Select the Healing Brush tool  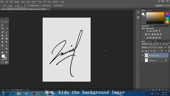[2, 32]
